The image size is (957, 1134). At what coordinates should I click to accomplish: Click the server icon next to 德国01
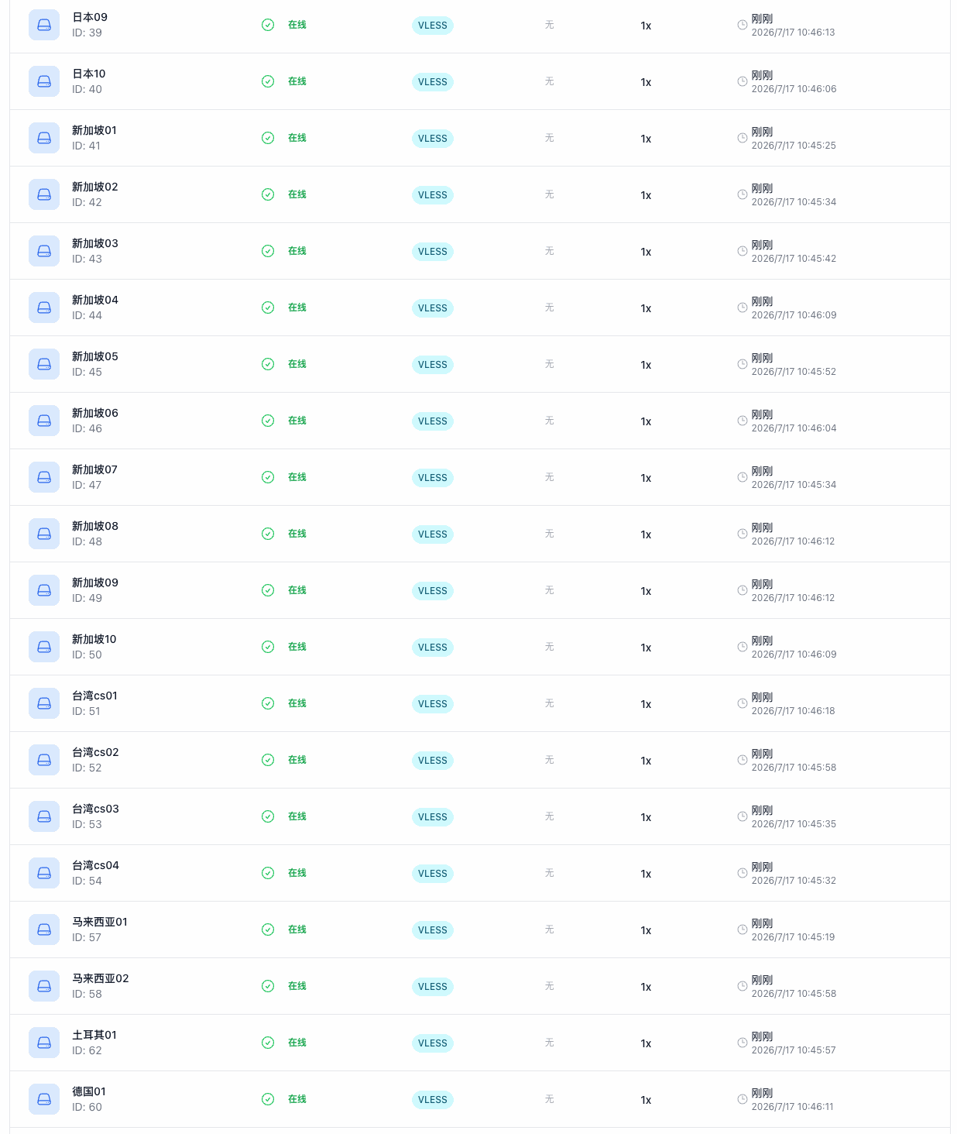[x=44, y=1099]
